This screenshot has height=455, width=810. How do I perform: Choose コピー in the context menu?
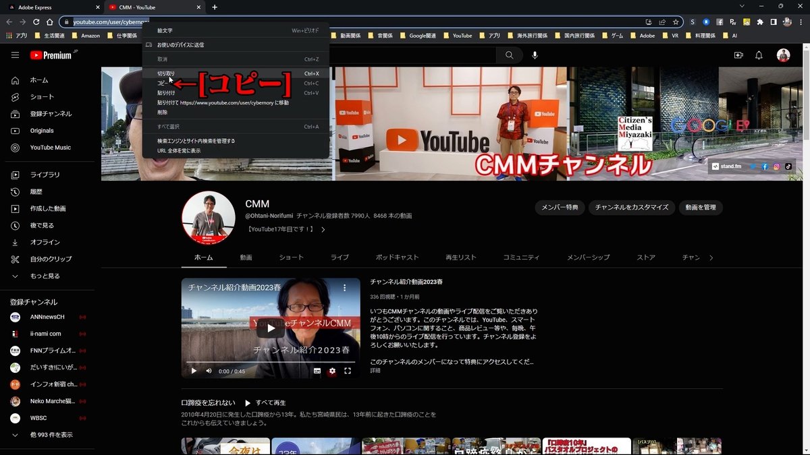(x=236, y=83)
